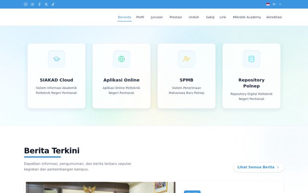Open the Prestasi menu
This screenshot has height=193, width=308.
[x=176, y=17]
